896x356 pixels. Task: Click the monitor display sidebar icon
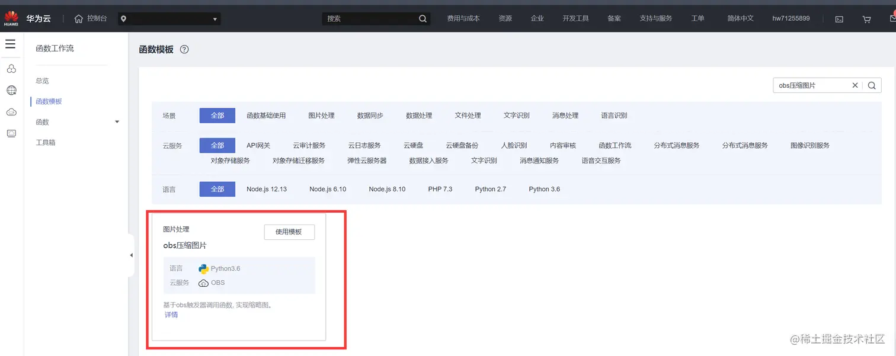pos(11,133)
